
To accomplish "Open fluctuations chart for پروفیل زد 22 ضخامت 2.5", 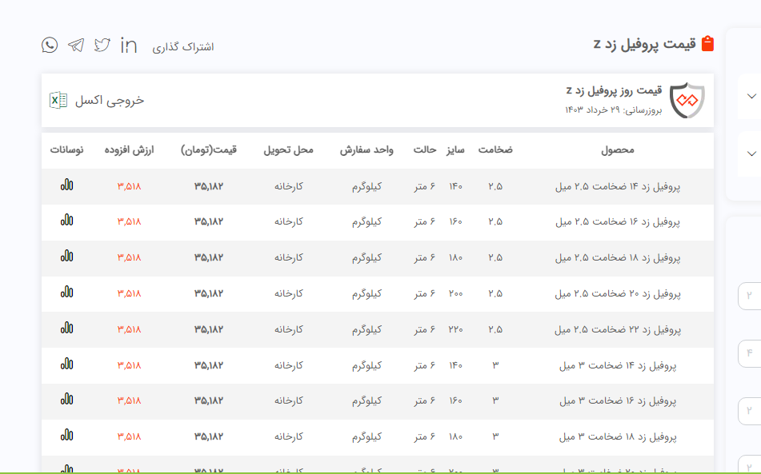I will (x=66, y=329).
